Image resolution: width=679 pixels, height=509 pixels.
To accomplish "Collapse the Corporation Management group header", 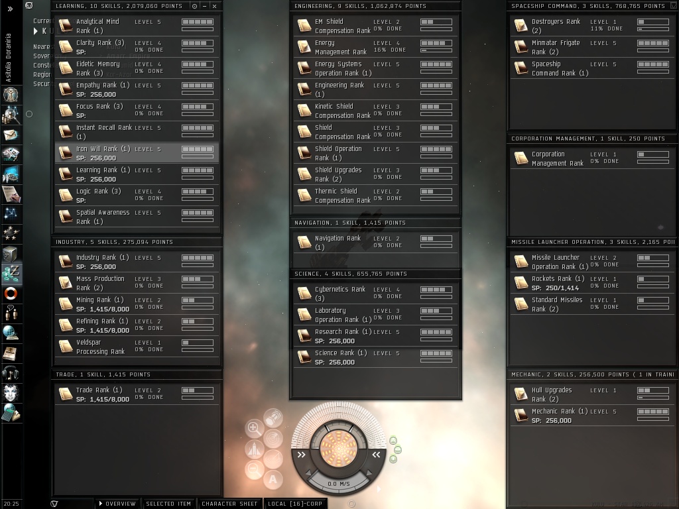I will click(593, 139).
